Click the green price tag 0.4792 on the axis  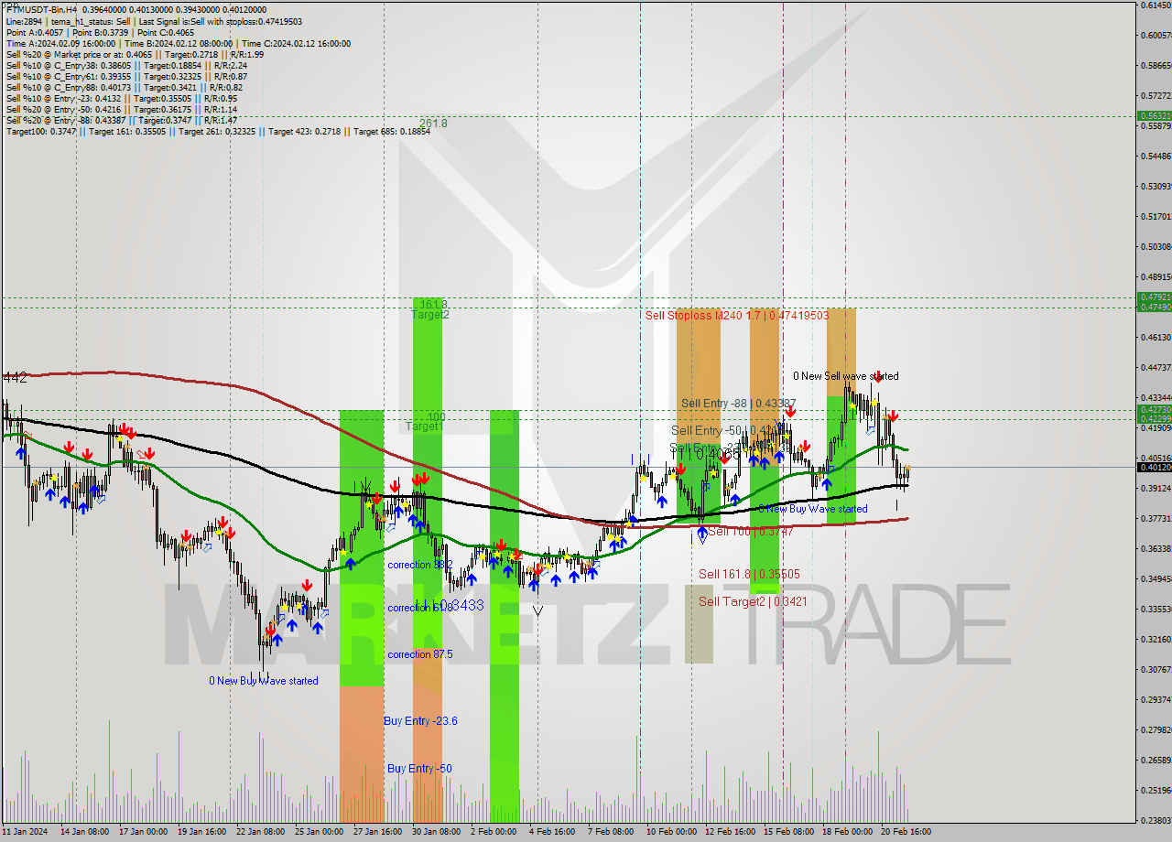1154,297
